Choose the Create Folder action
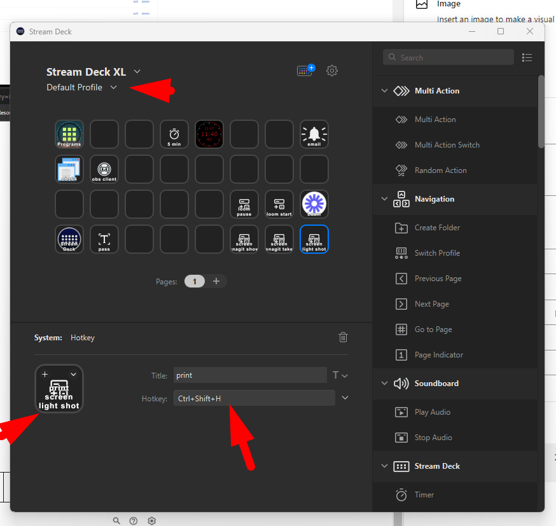 tap(455, 228)
